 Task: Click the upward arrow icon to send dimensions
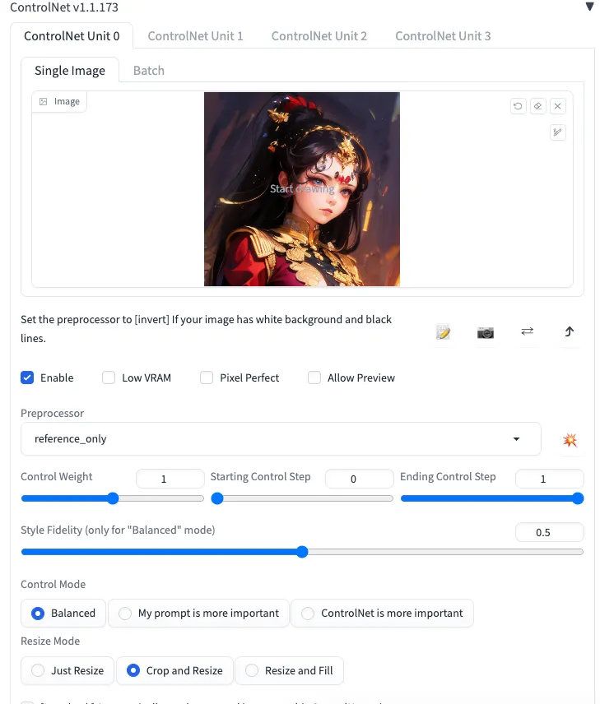tap(569, 332)
